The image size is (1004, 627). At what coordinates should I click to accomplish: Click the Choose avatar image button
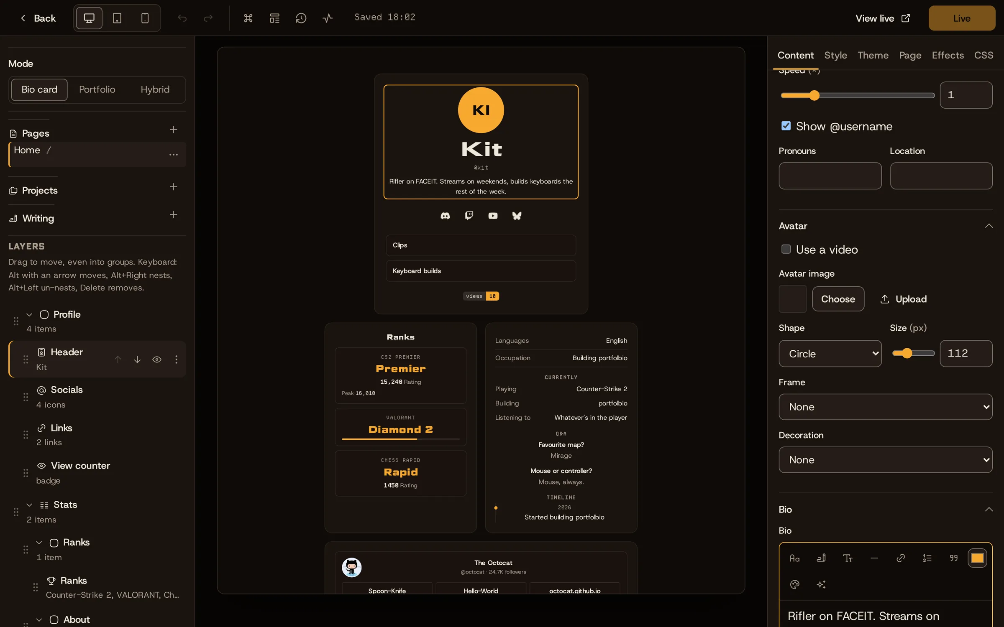(x=838, y=299)
